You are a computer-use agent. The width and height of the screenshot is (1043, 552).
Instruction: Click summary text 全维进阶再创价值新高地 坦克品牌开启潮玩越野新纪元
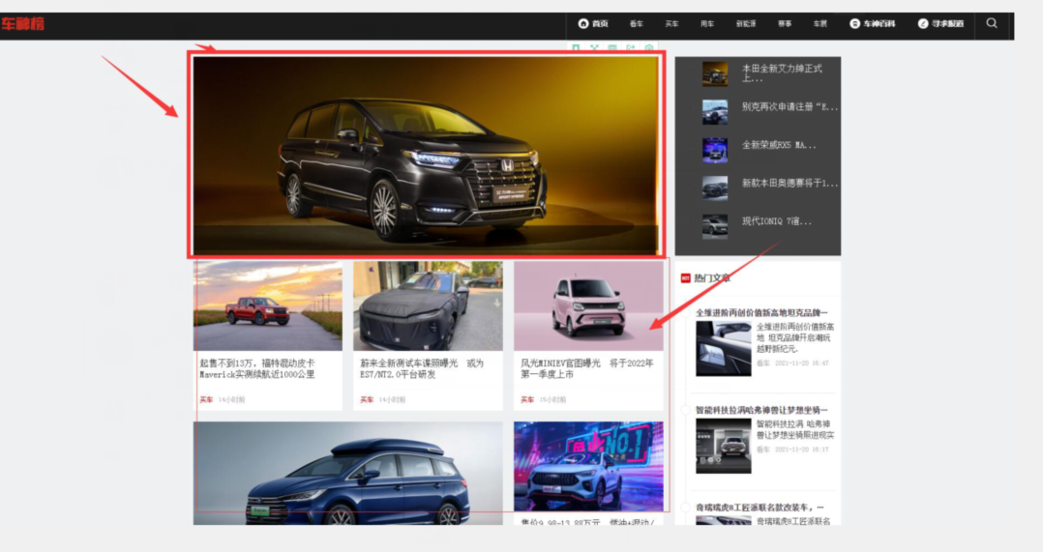[x=795, y=337]
